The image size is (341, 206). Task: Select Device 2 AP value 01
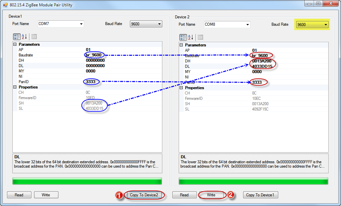pyautogui.click(x=254, y=50)
